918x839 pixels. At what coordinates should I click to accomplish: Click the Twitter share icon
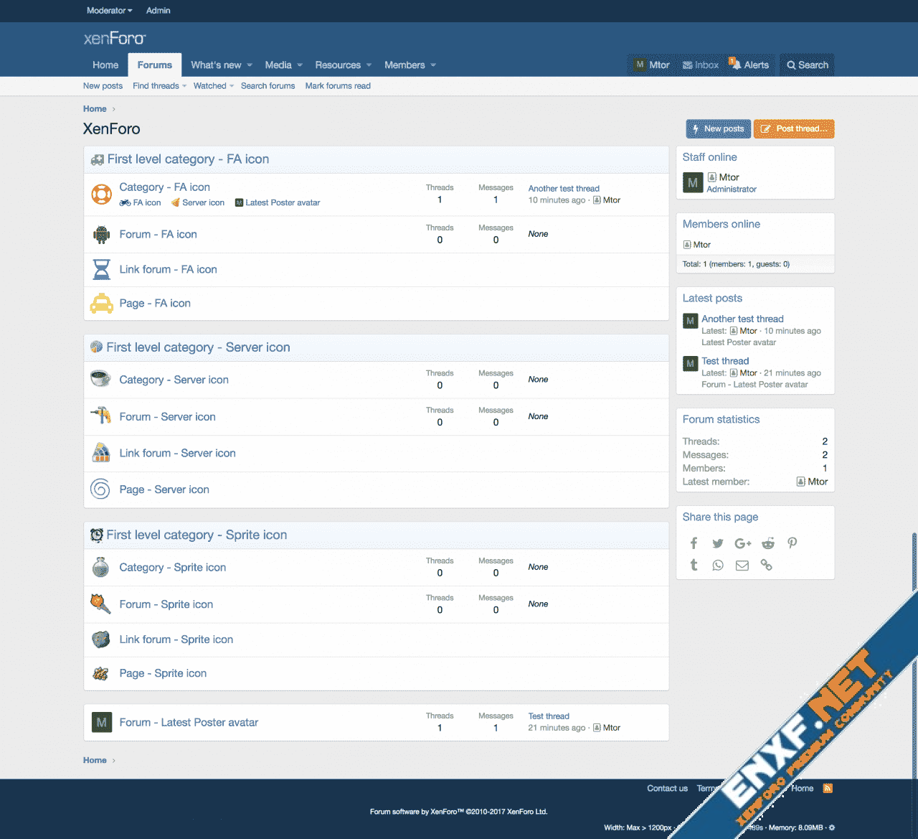[718, 543]
